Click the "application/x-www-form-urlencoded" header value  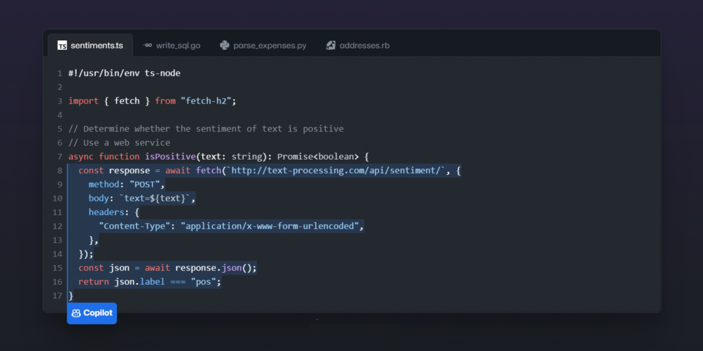272,226
